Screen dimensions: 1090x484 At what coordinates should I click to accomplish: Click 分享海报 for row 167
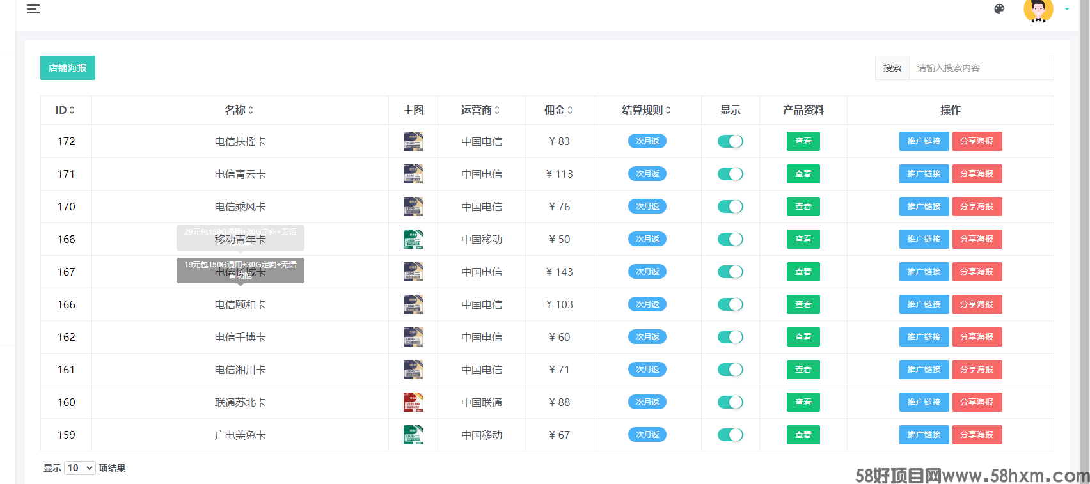tap(977, 272)
